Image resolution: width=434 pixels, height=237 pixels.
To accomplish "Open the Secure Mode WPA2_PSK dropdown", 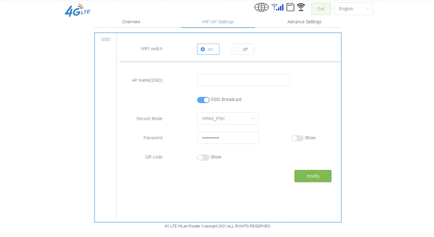I will (227, 118).
